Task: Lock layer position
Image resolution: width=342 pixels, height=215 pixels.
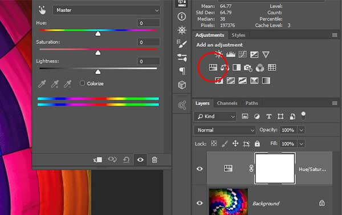Action: point(235,143)
